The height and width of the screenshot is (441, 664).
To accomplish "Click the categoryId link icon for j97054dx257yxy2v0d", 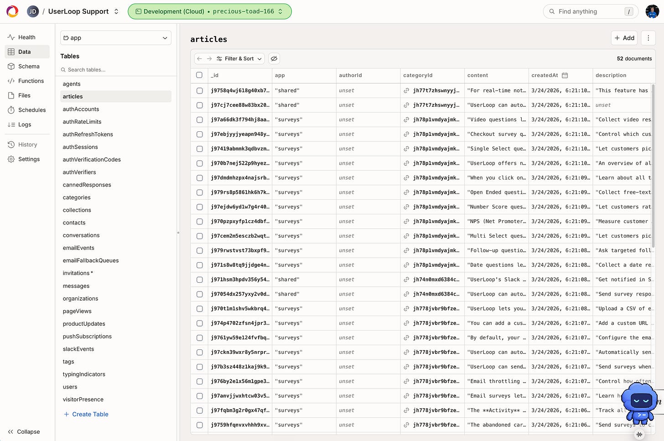I will 406,294.
